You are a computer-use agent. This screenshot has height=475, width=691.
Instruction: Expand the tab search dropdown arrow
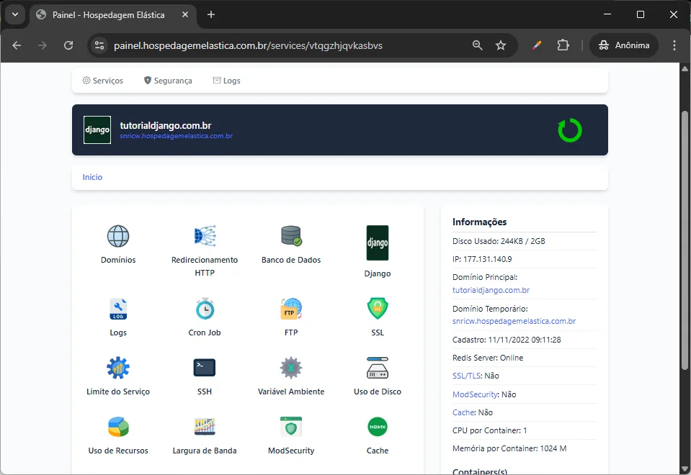click(x=15, y=14)
